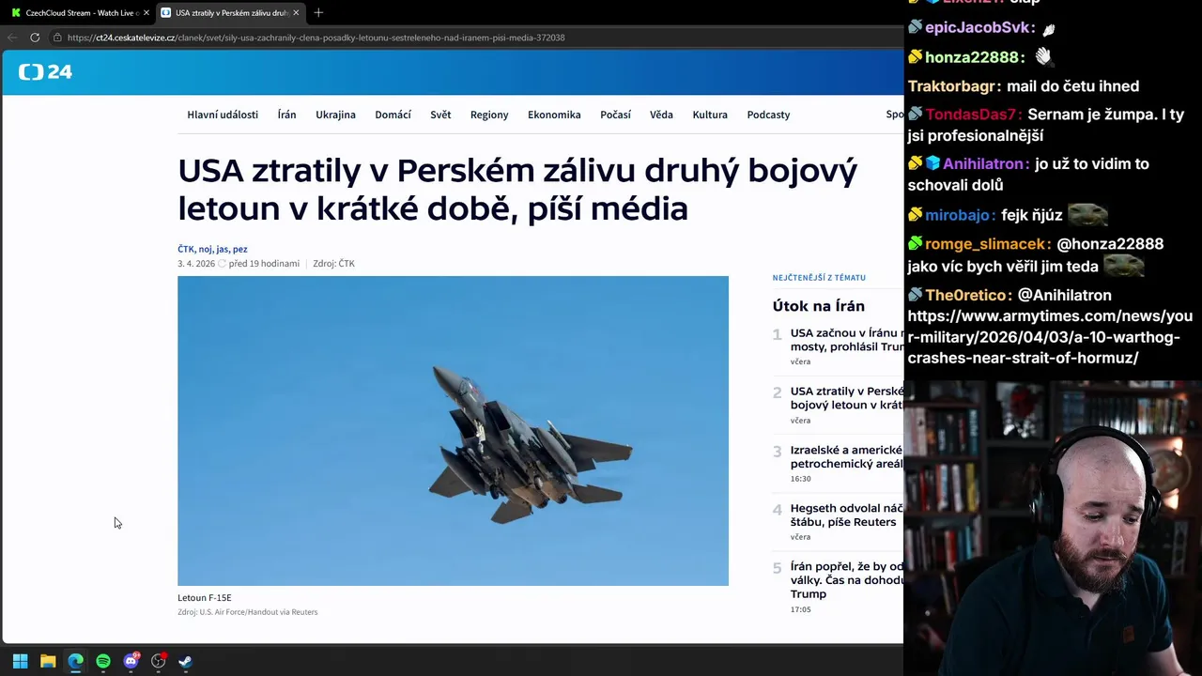Open File Explorer from taskbar
The height and width of the screenshot is (676, 1202).
48,661
